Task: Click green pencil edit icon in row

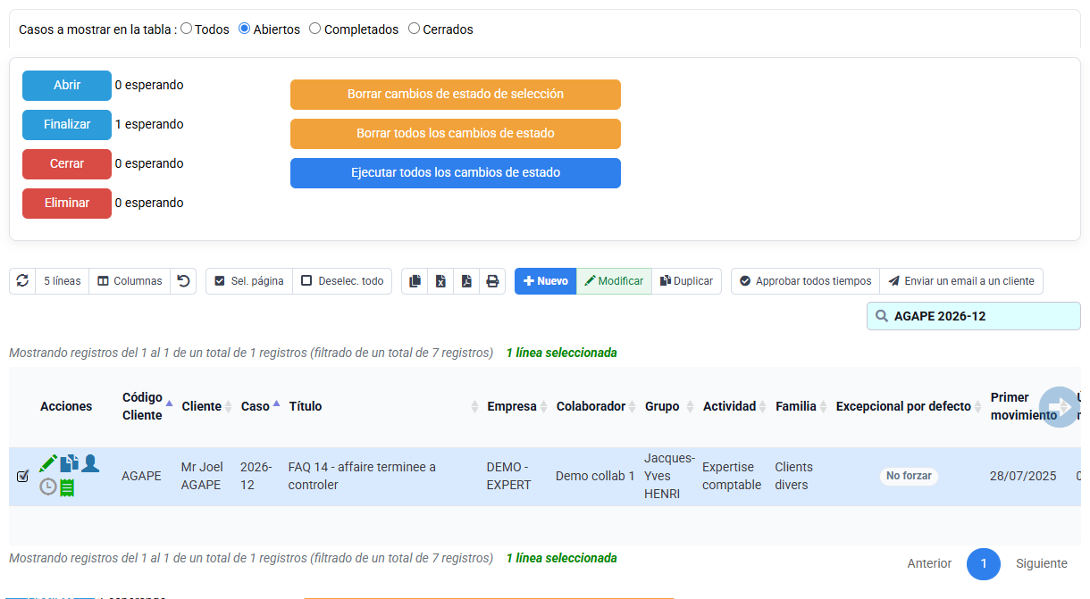Action: coord(48,463)
